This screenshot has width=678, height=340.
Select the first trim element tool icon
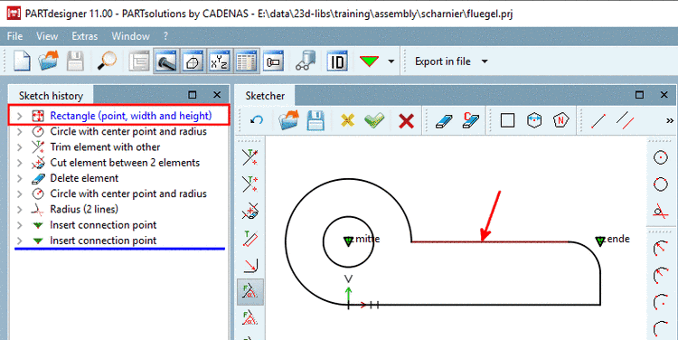point(250,157)
